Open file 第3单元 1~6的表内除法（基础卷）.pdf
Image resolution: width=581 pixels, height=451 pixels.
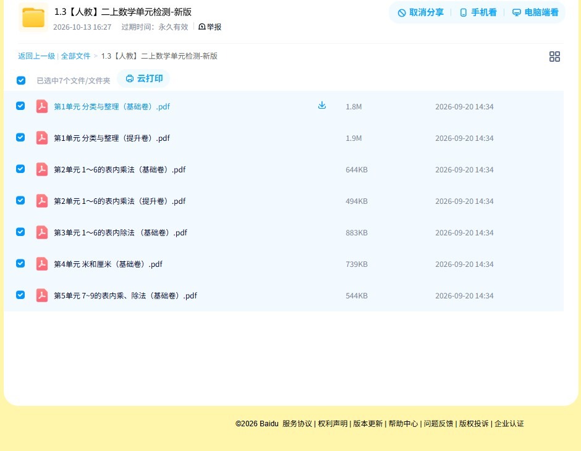121,232
